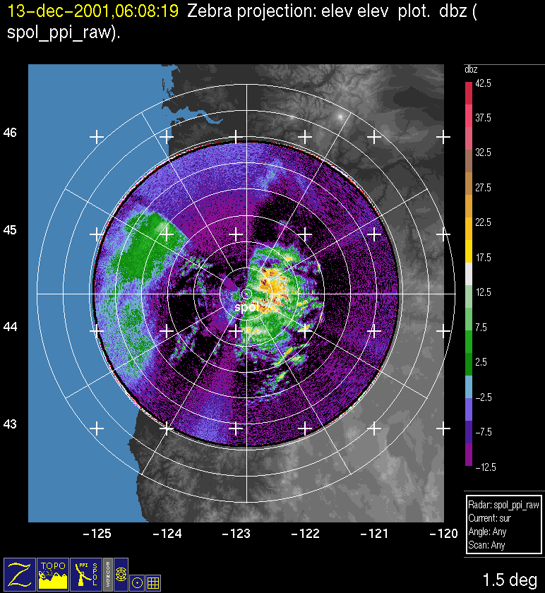Click the 'Scan: Any' info line
This screenshot has height=593, width=545.
(485, 546)
